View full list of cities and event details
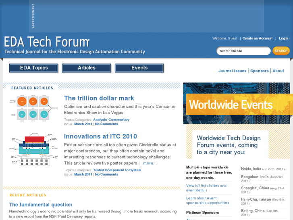 click(x=206, y=188)
